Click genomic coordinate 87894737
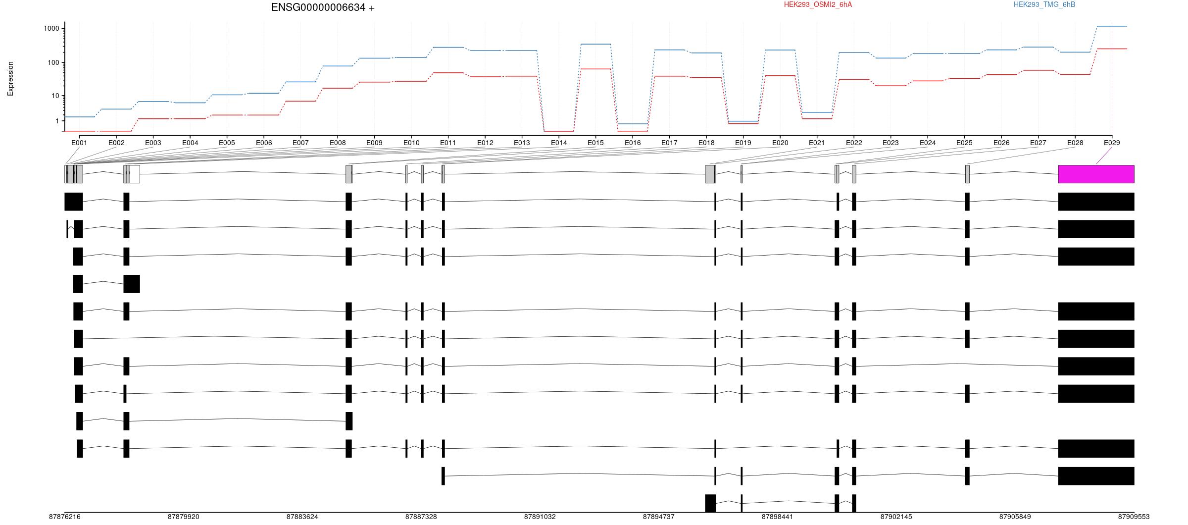1188x525 pixels. [x=658, y=517]
